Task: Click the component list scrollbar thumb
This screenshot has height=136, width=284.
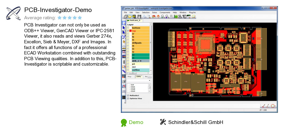Action: [149, 88]
